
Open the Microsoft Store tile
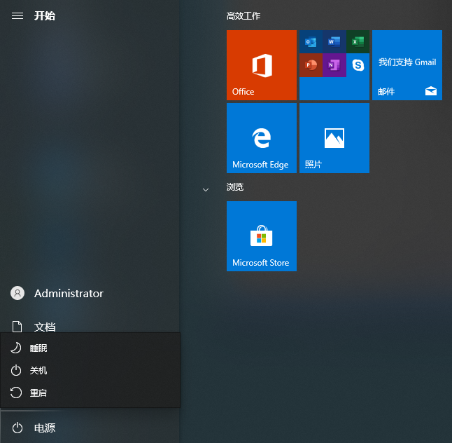click(262, 236)
